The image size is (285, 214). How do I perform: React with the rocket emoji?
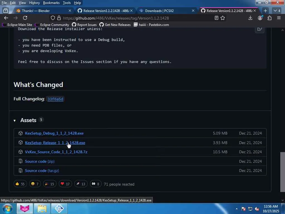tap(81, 184)
